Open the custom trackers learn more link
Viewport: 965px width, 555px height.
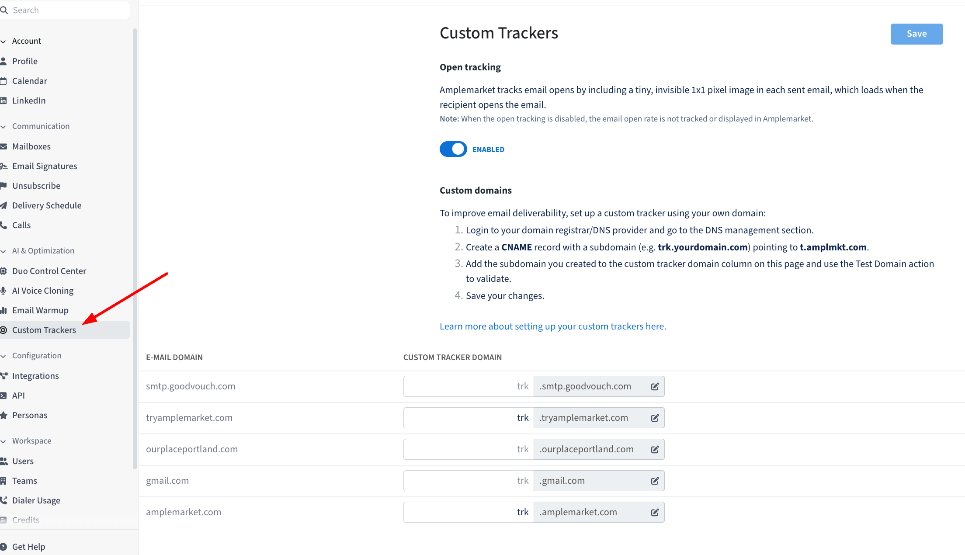point(552,326)
